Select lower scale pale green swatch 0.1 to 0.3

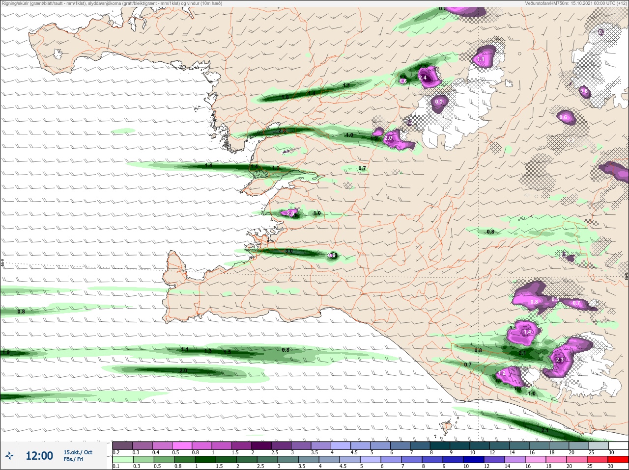click(123, 459)
